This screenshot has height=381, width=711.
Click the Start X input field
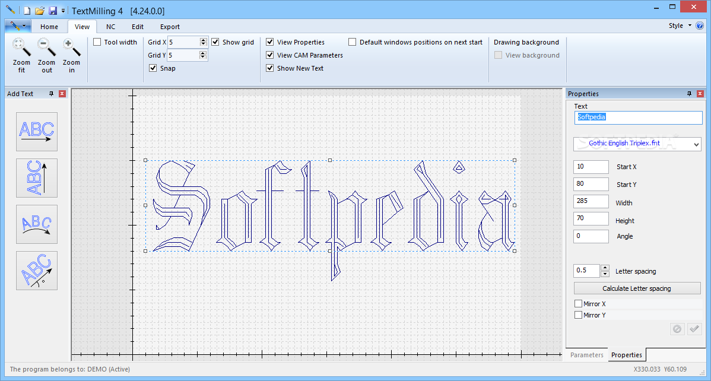[591, 167]
